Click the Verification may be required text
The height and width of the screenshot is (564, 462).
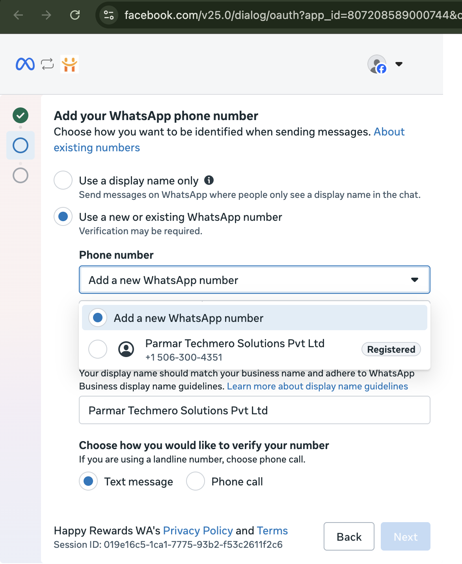point(141,231)
